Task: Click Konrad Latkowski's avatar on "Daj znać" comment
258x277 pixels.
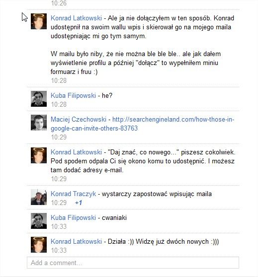Action: [39, 155]
